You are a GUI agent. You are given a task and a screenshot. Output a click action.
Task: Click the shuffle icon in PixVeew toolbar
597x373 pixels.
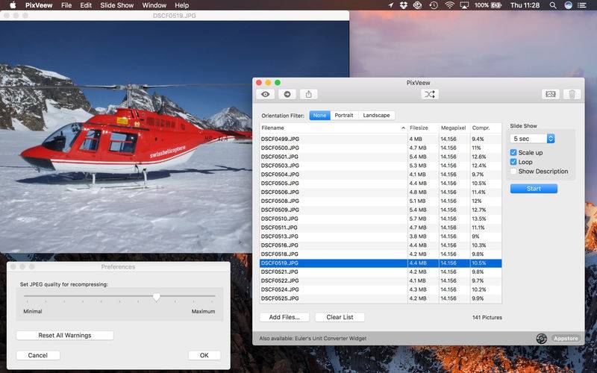(430, 95)
